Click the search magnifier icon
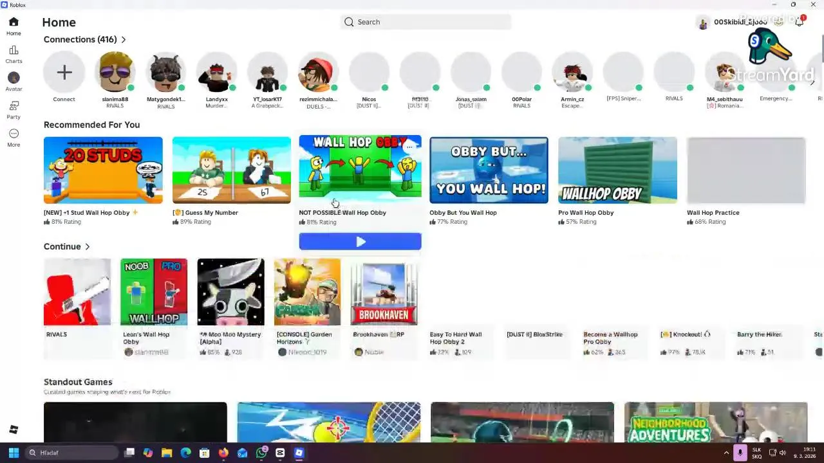This screenshot has height=463, width=824. [349, 22]
